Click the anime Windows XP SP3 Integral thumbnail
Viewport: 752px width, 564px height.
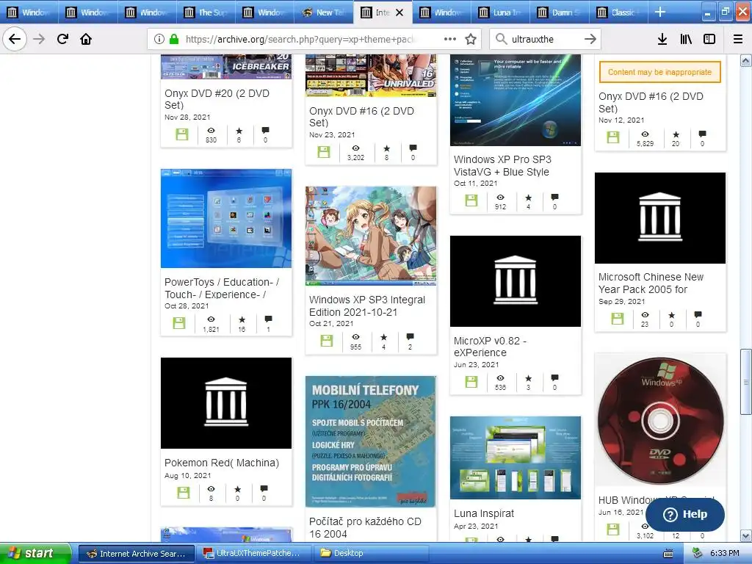tap(371, 236)
